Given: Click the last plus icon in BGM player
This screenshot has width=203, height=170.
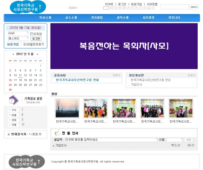Looking at the screenshot, I should click(153, 8).
